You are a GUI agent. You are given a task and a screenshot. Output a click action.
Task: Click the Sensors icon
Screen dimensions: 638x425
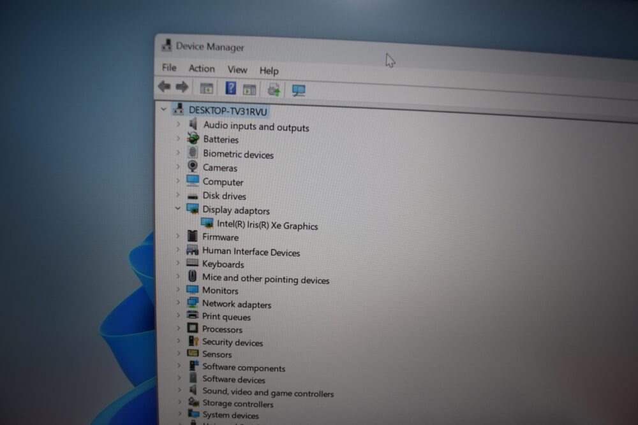pos(193,353)
